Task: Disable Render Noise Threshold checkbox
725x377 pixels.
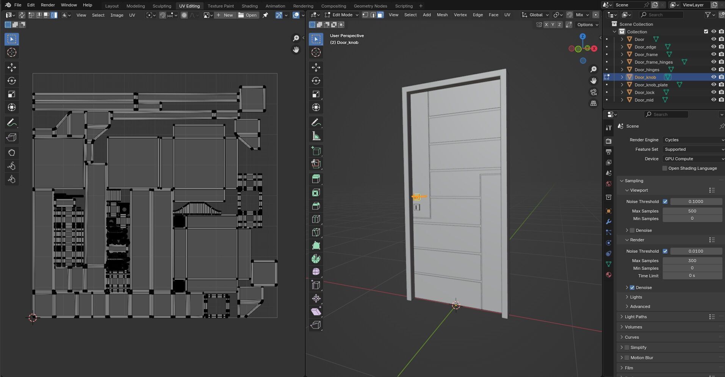Action: (665, 251)
